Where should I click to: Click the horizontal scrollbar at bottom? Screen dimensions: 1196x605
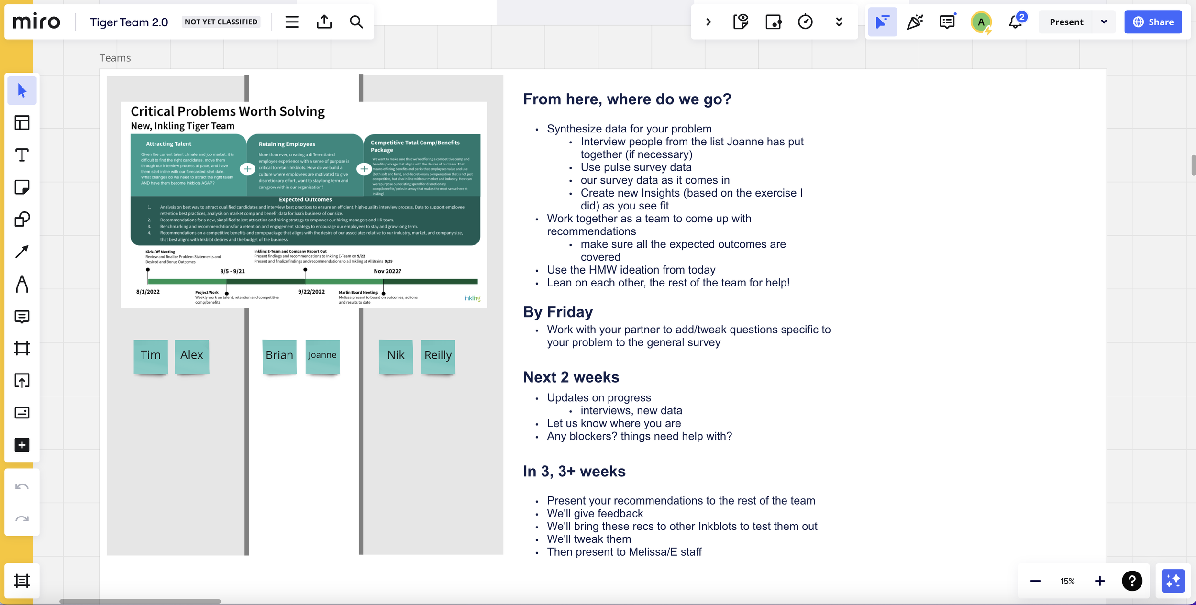point(140,601)
